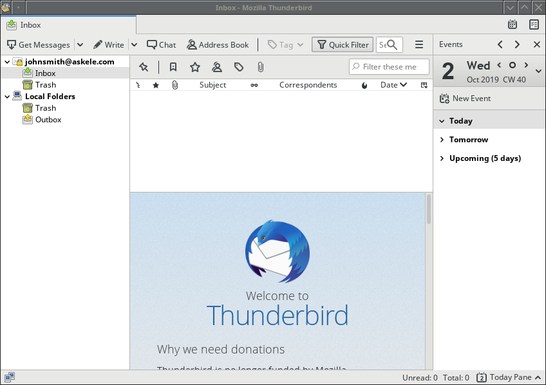Collapse the Local Folders tree
The width and height of the screenshot is (546, 385).
pyautogui.click(x=6, y=96)
